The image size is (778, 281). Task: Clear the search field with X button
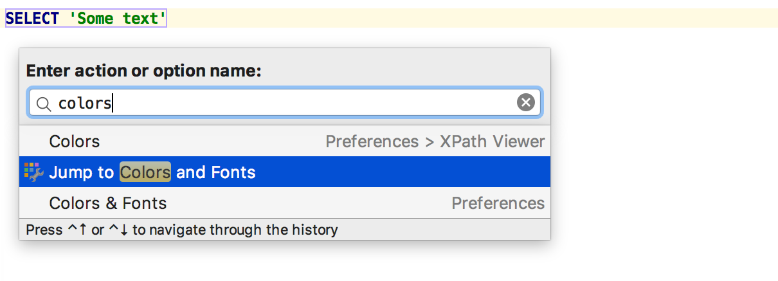(526, 103)
